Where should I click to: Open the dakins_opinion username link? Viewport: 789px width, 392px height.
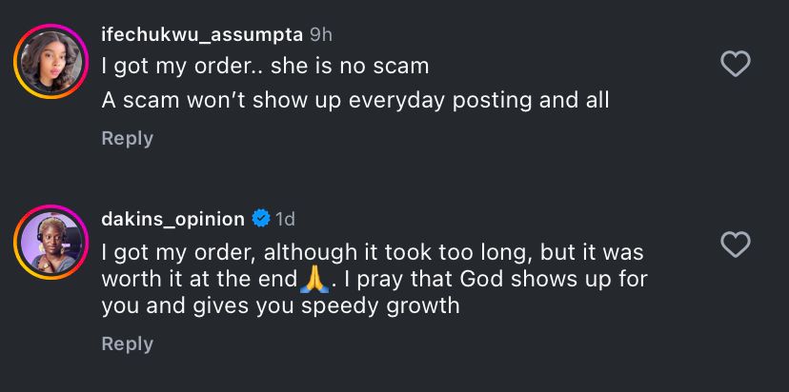tap(172, 219)
